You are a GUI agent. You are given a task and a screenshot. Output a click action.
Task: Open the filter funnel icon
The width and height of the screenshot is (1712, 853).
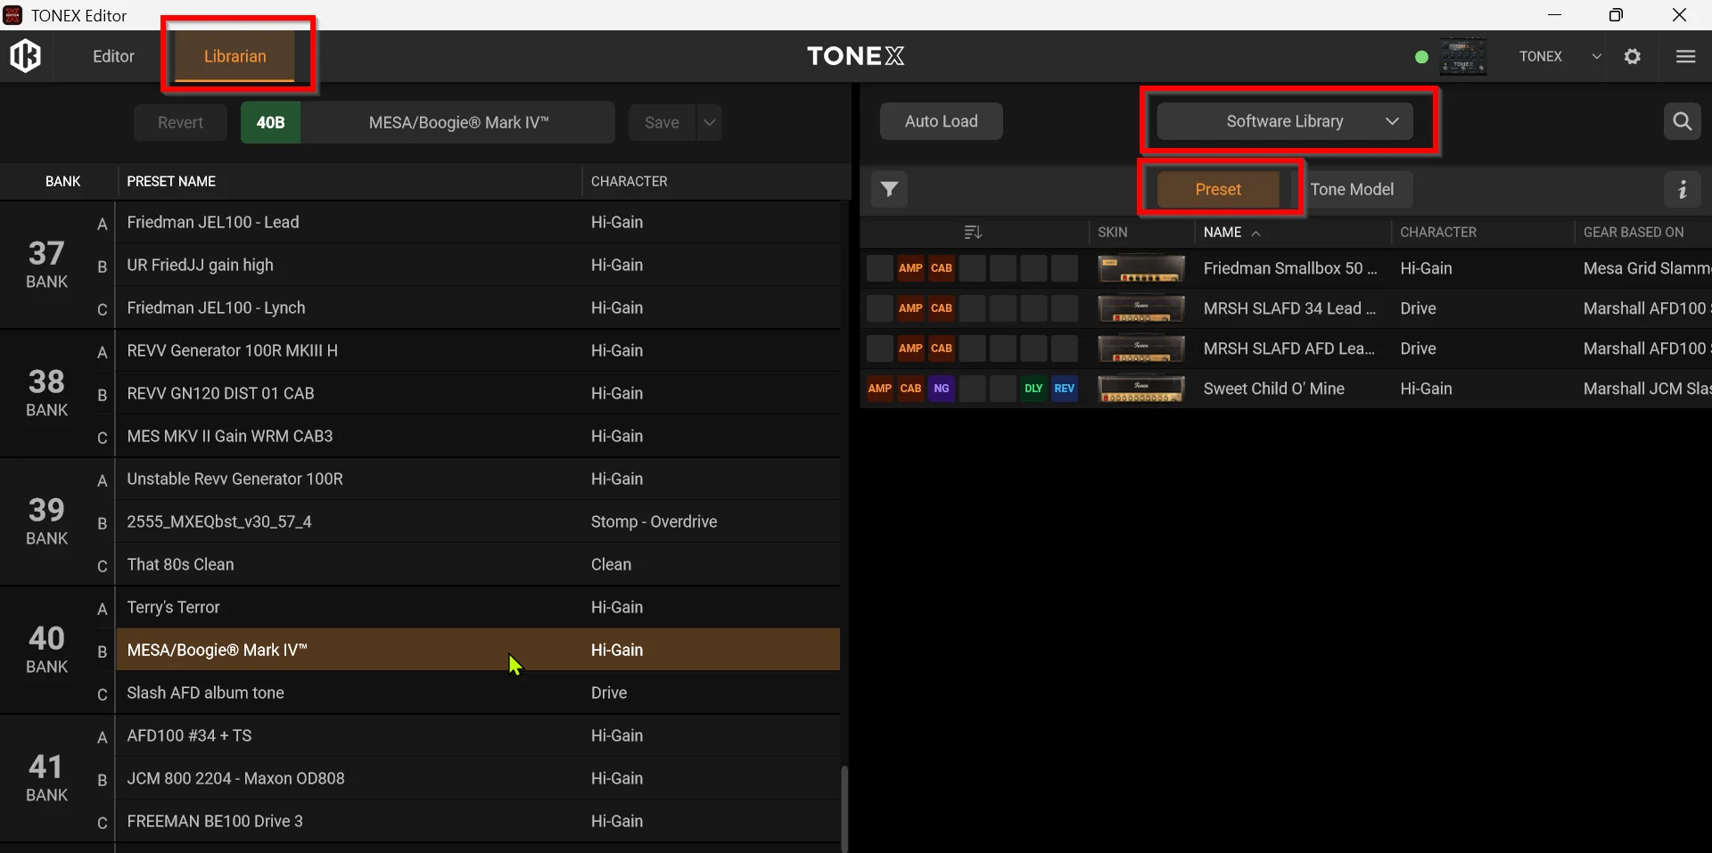pos(889,189)
